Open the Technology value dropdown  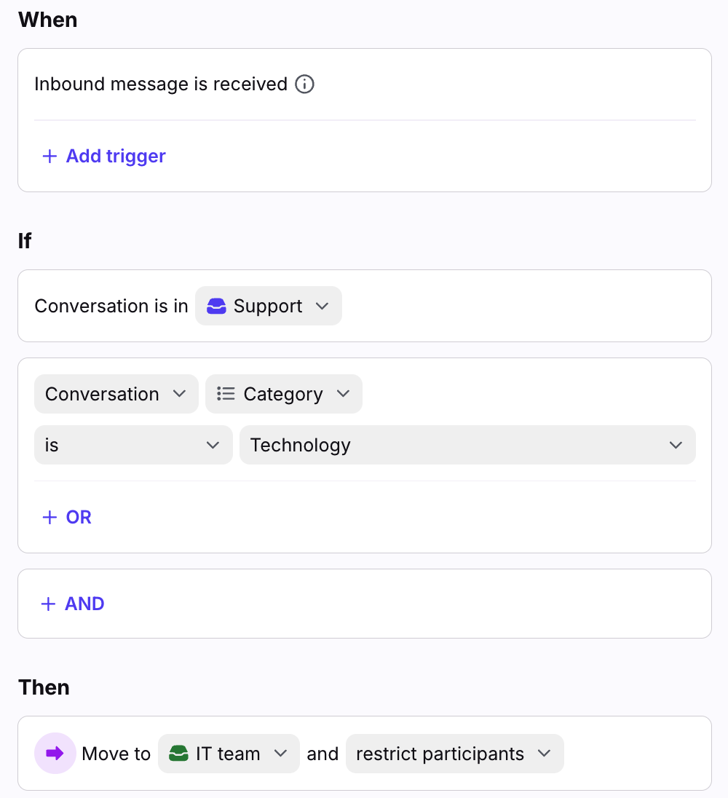(467, 445)
